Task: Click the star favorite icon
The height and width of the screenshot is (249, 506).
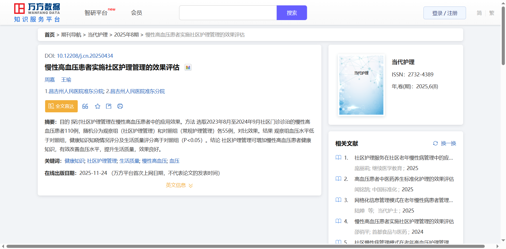Action: pos(98,106)
